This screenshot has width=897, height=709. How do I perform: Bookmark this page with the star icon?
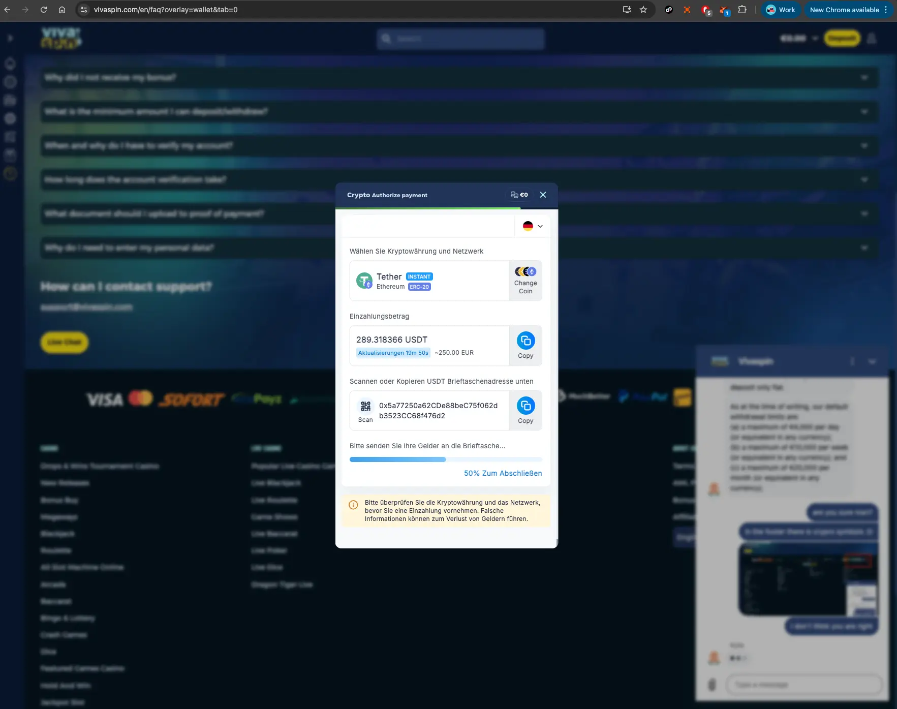click(x=643, y=10)
